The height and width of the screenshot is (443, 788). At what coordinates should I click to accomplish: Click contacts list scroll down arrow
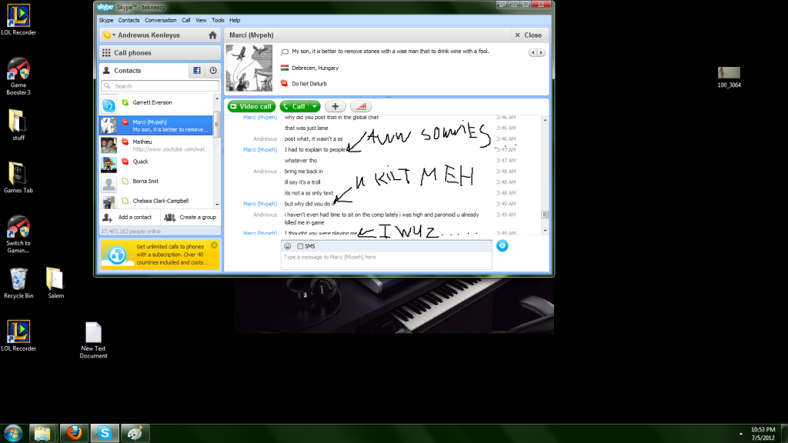tap(217, 205)
